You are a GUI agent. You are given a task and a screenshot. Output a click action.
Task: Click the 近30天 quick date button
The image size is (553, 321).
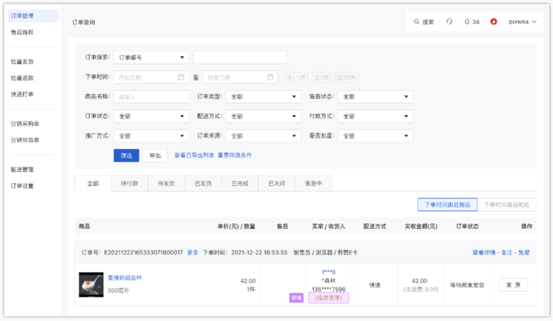346,77
